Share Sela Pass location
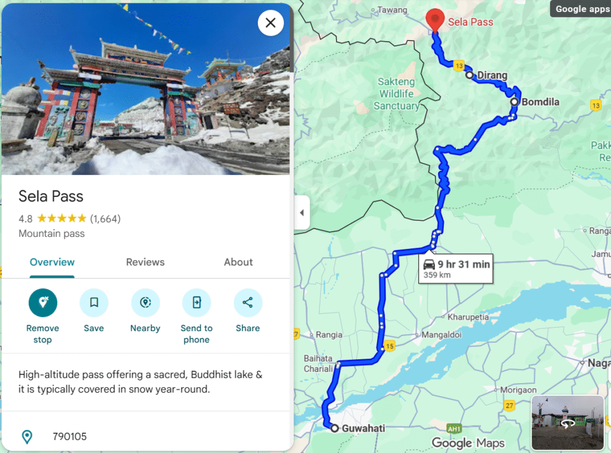This screenshot has width=611, height=453. pos(248,303)
